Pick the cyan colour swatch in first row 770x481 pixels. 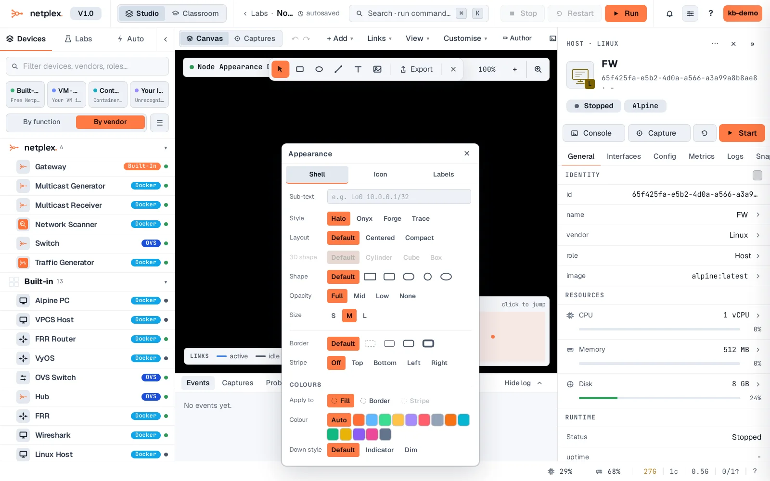(x=463, y=420)
